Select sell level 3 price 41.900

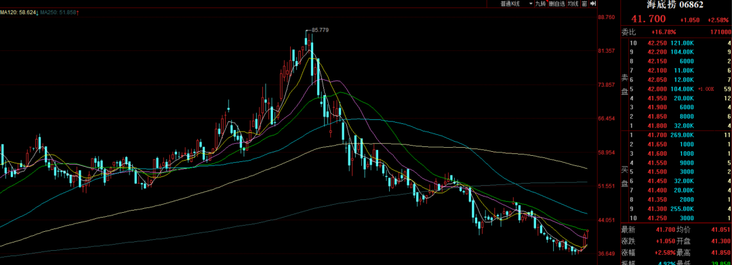coord(657,107)
